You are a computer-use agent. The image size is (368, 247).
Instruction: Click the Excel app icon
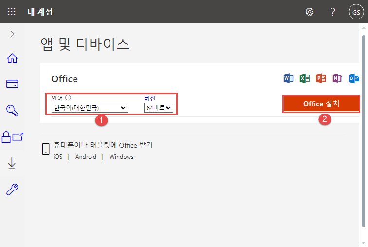tap(305, 78)
